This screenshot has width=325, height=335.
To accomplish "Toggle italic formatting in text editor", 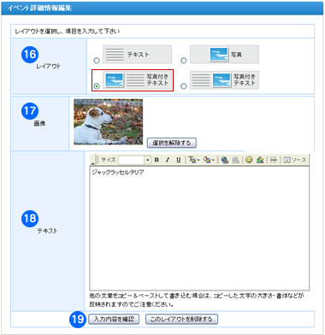I will 168,160.
